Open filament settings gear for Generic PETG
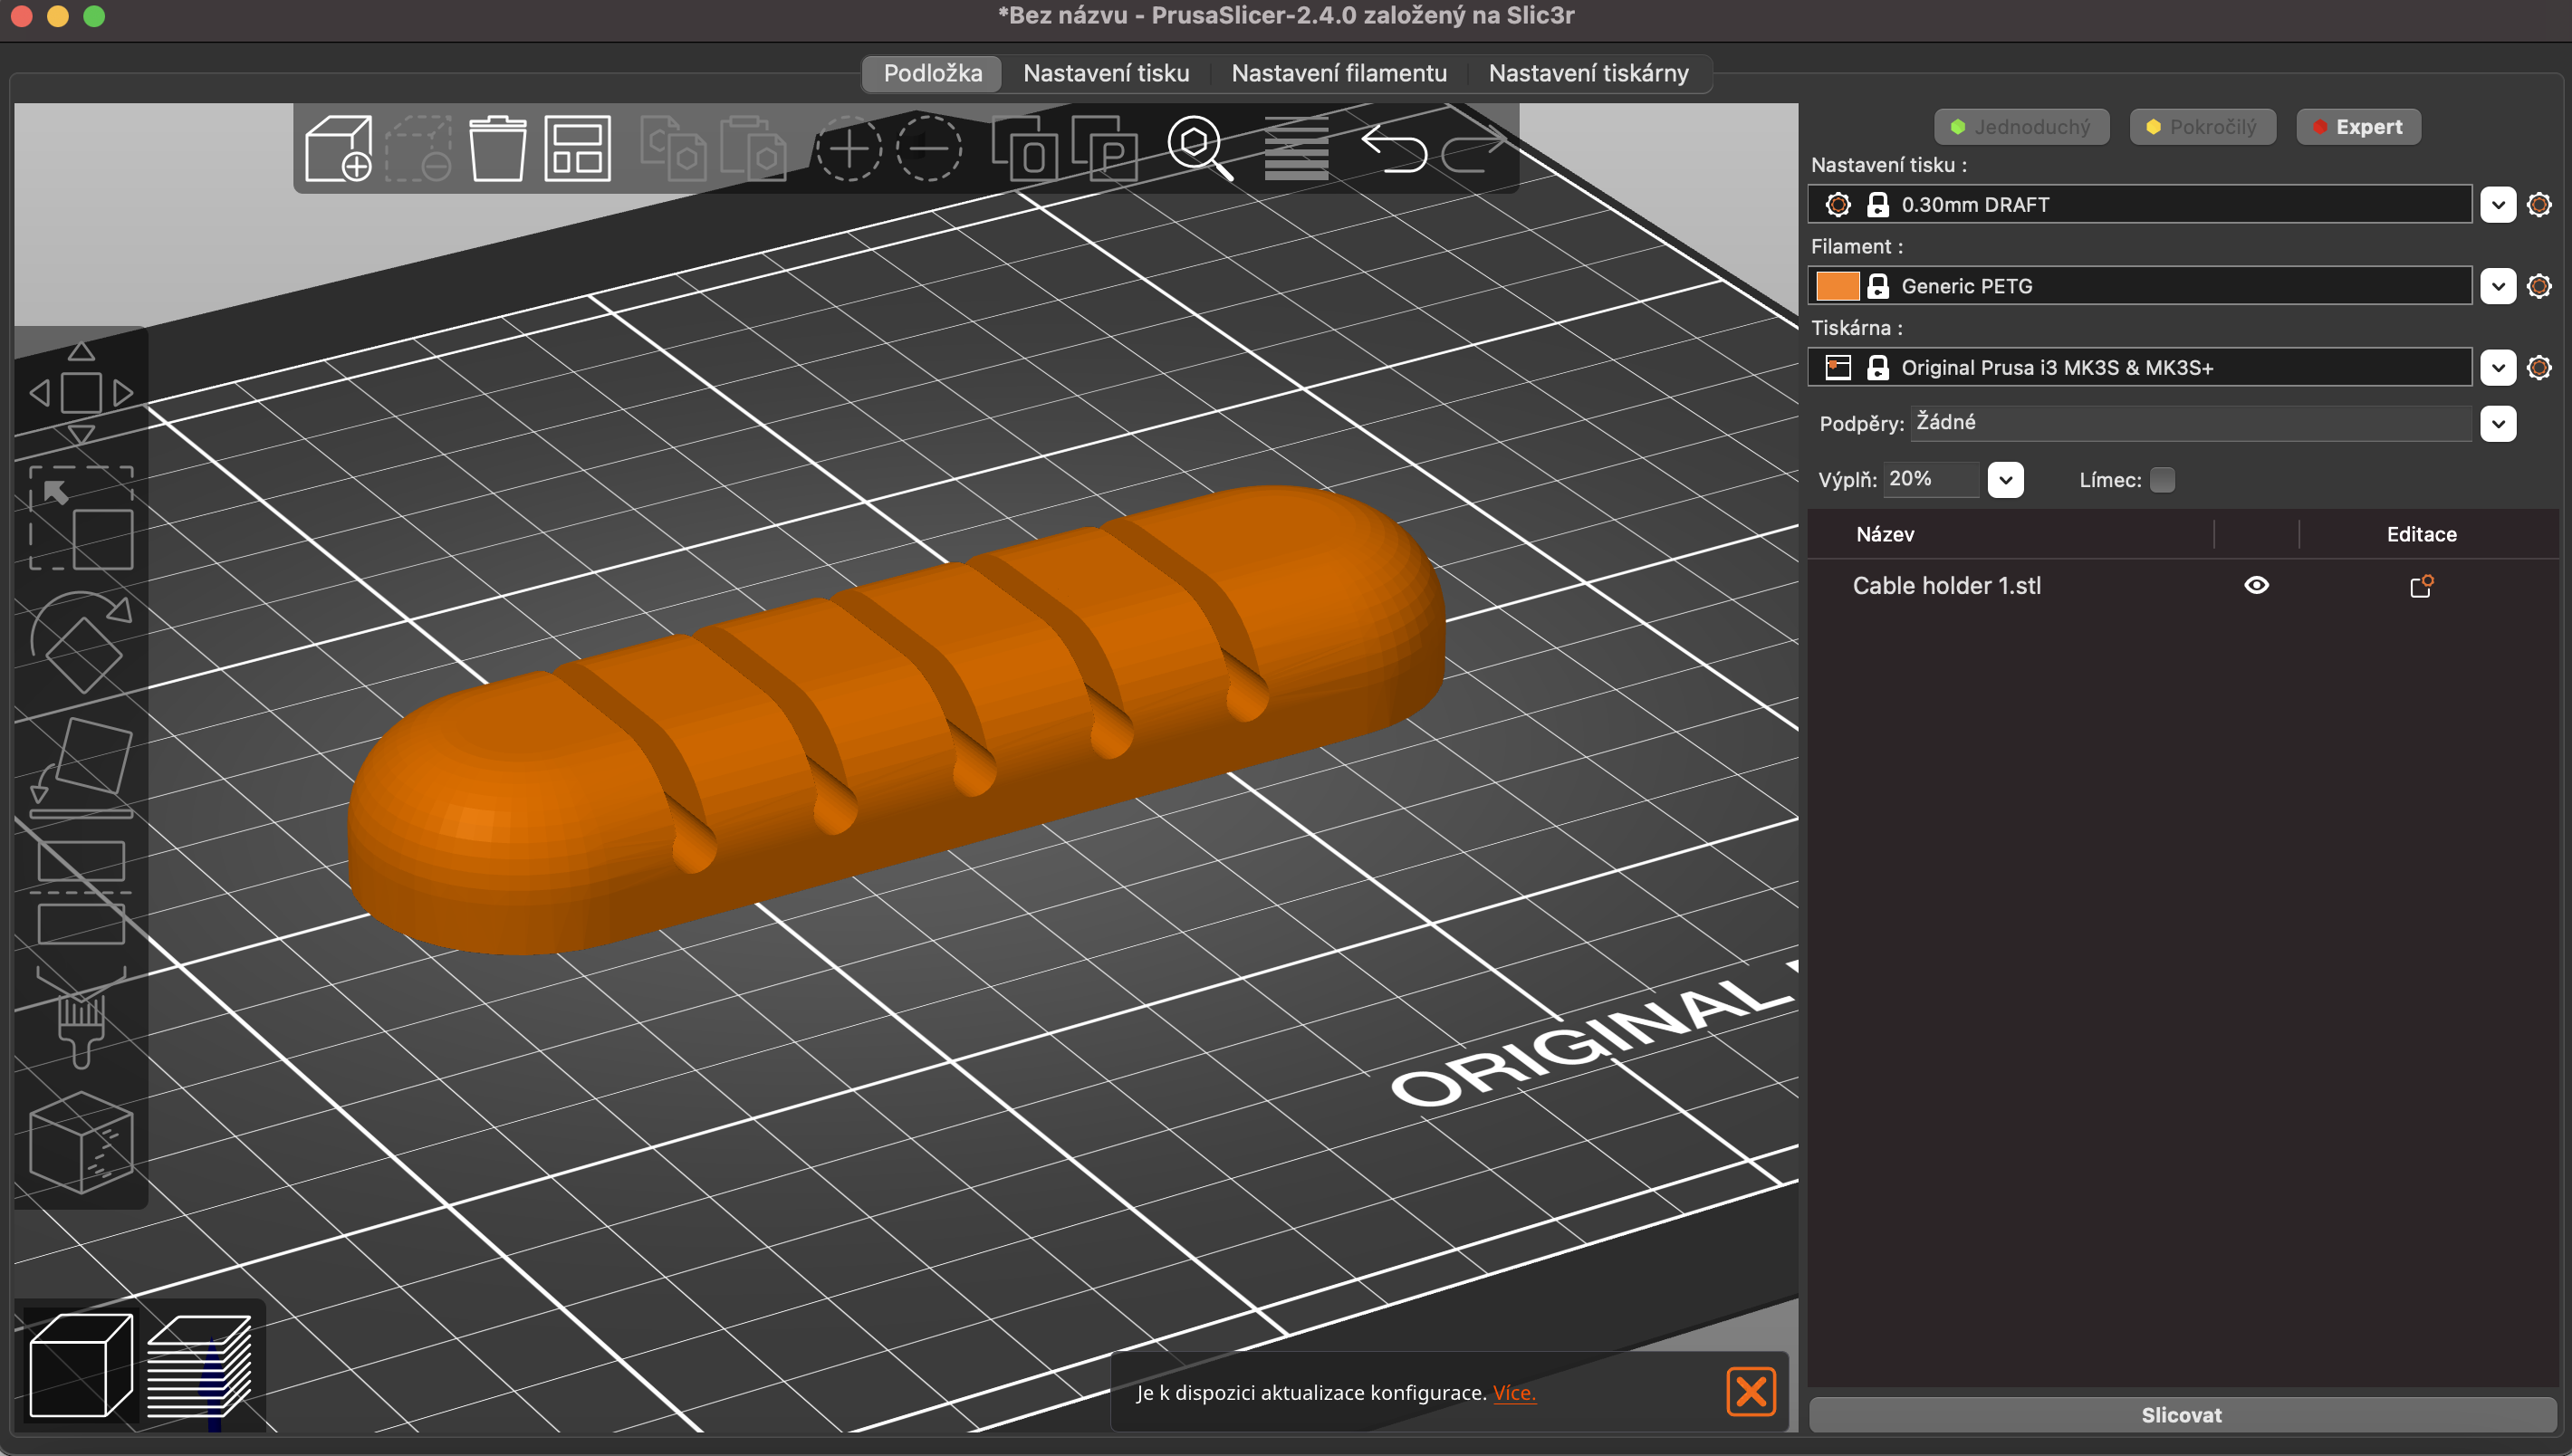The height and width of the screenshot is (1456, 2572). coord(2539,286)
